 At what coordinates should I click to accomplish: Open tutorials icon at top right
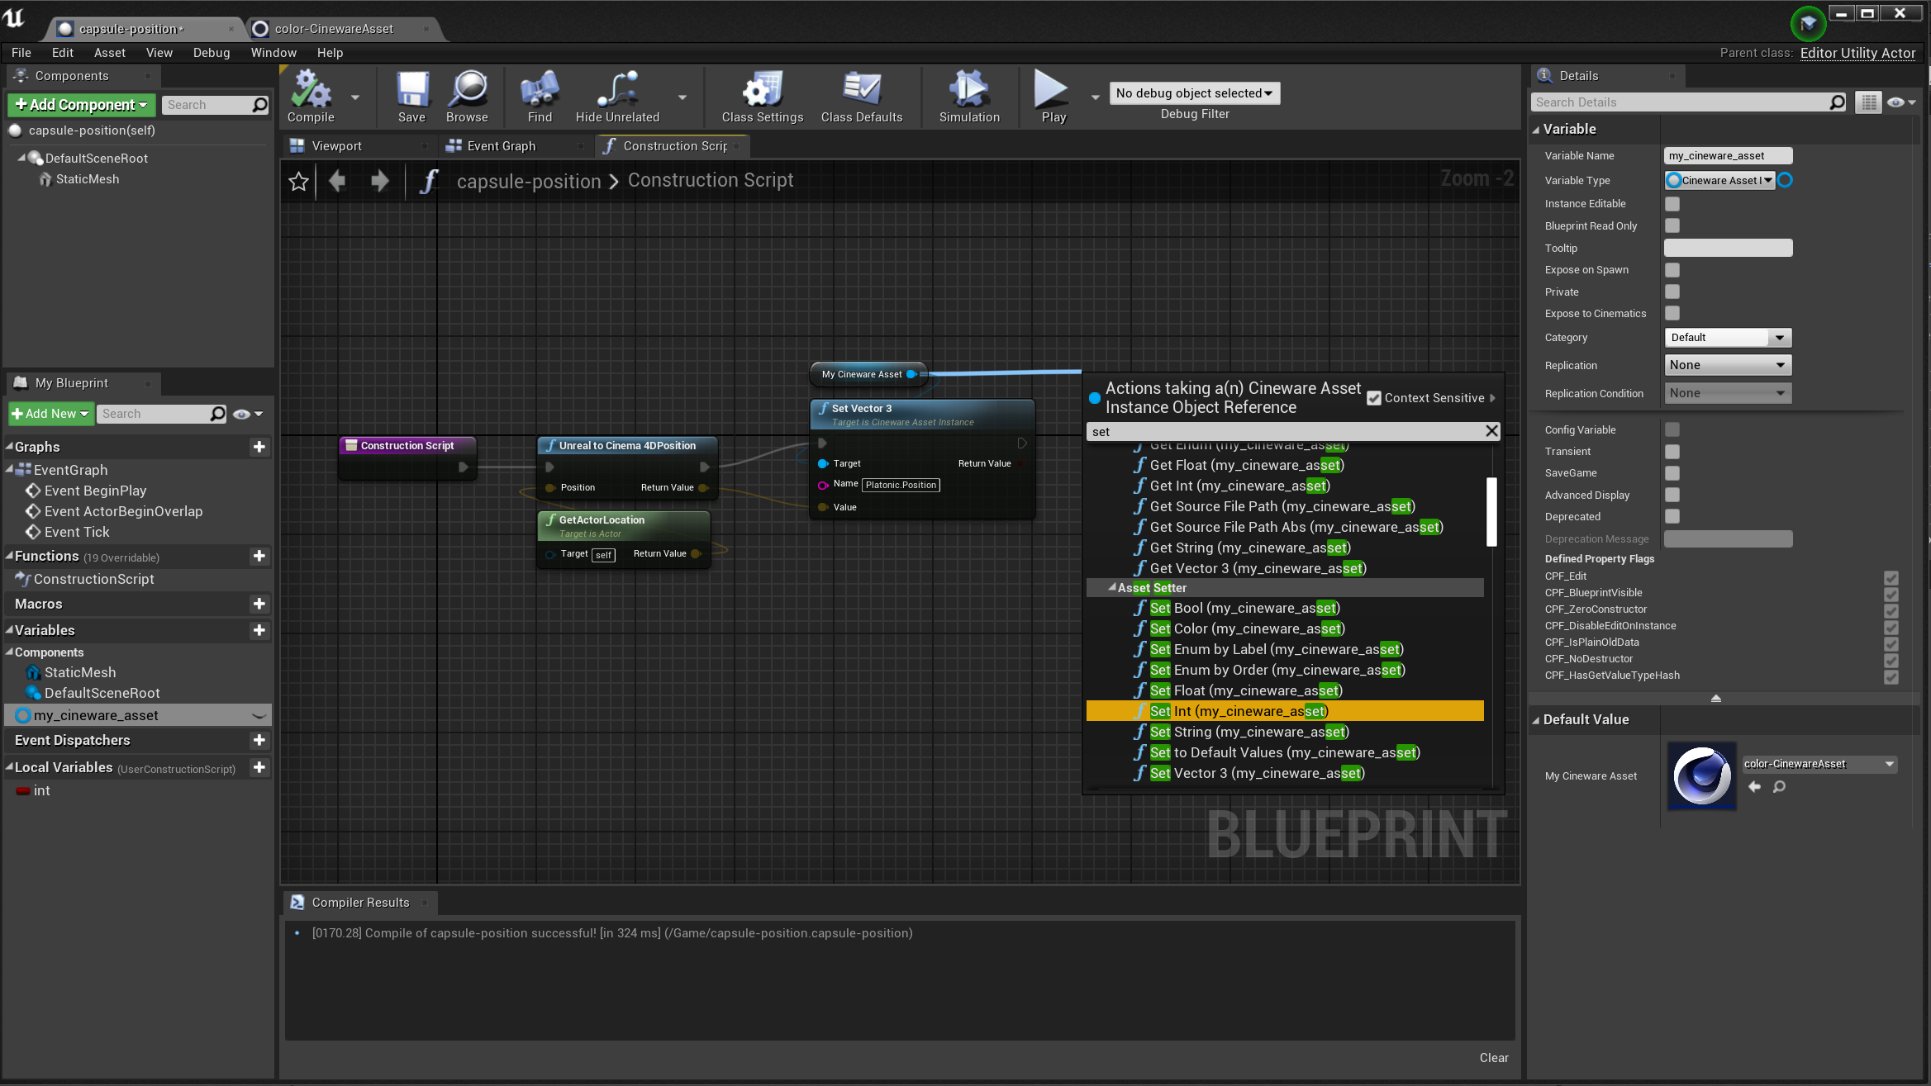[1808, 23]
